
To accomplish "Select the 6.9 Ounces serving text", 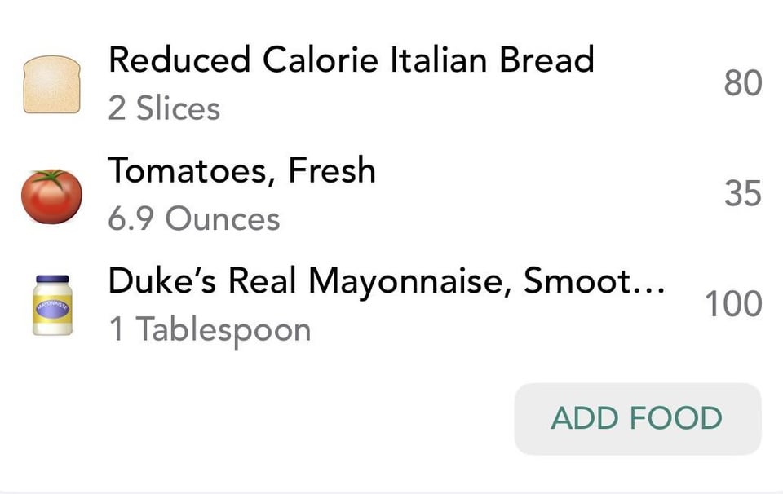I will point(194,219).
